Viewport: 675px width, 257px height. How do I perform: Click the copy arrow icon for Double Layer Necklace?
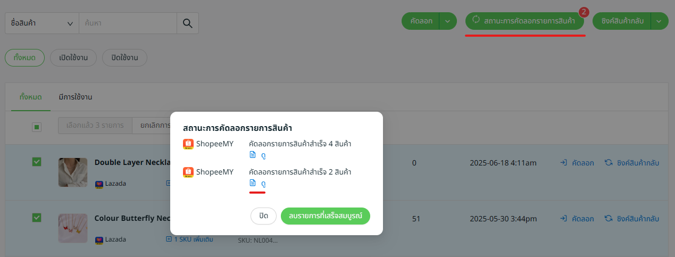[x=564, y=163]
